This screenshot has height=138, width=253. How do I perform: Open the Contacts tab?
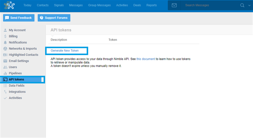coord(43,5)
